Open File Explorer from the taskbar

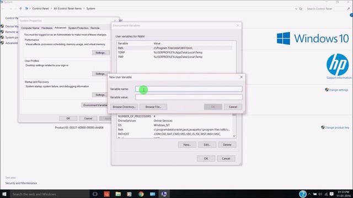point(118,194)
